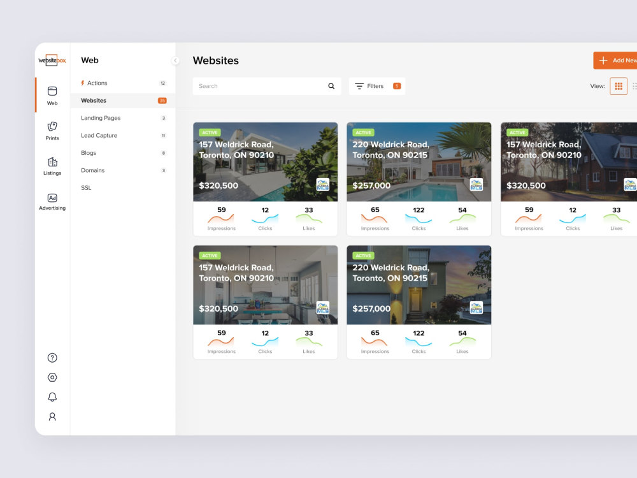Switch to grid view

(x=619, y=86)
